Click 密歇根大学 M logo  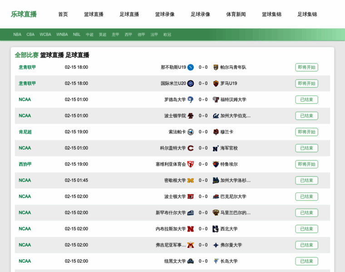click(x=191, y=180)
